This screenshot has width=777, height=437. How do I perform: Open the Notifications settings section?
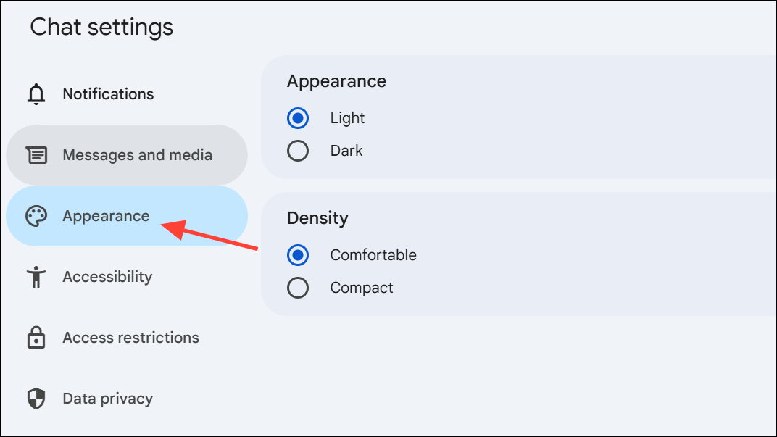(x=127, y=94)
